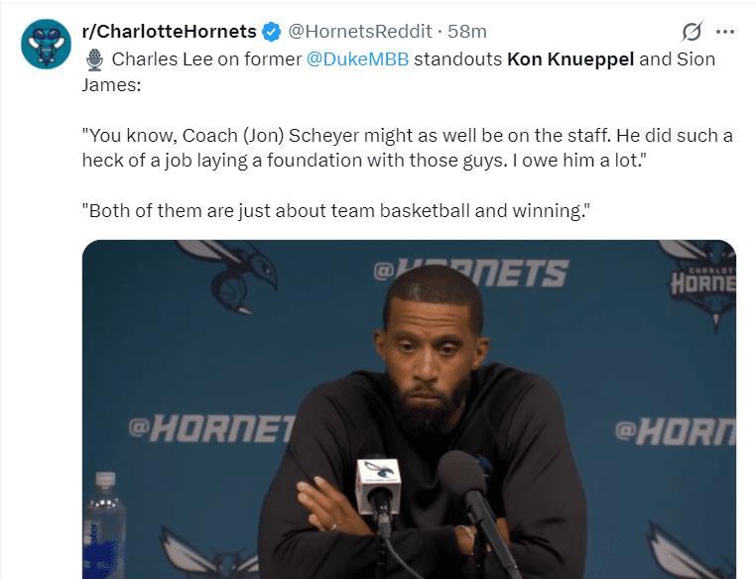The width and height of the screenshot is (756, 579).
Task: Click the blue verified badge
Action: pos(271,32)
